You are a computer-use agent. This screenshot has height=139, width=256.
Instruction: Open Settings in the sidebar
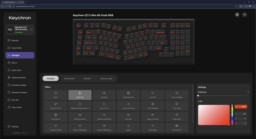pos(20,127)
